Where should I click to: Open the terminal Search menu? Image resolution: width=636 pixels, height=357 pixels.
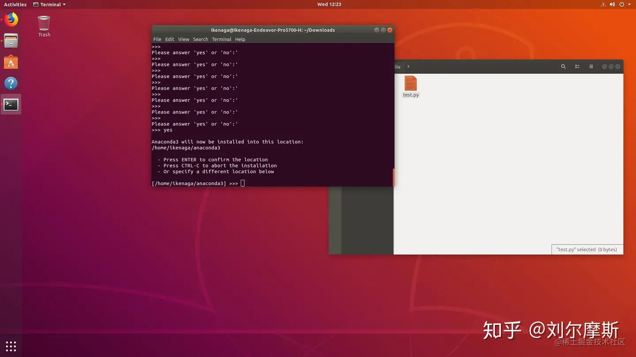point(201,39)
